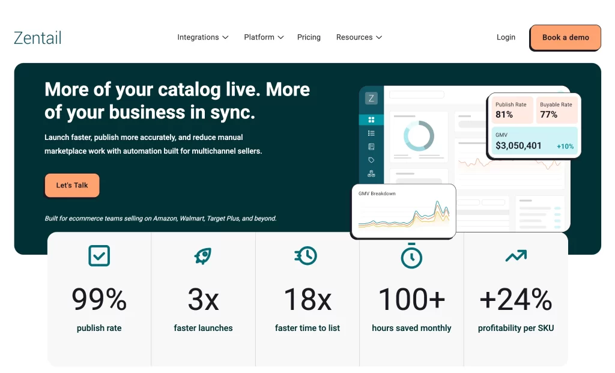Click the GMV $3,050,401 card
615x373 pixels.
point(535,141)
